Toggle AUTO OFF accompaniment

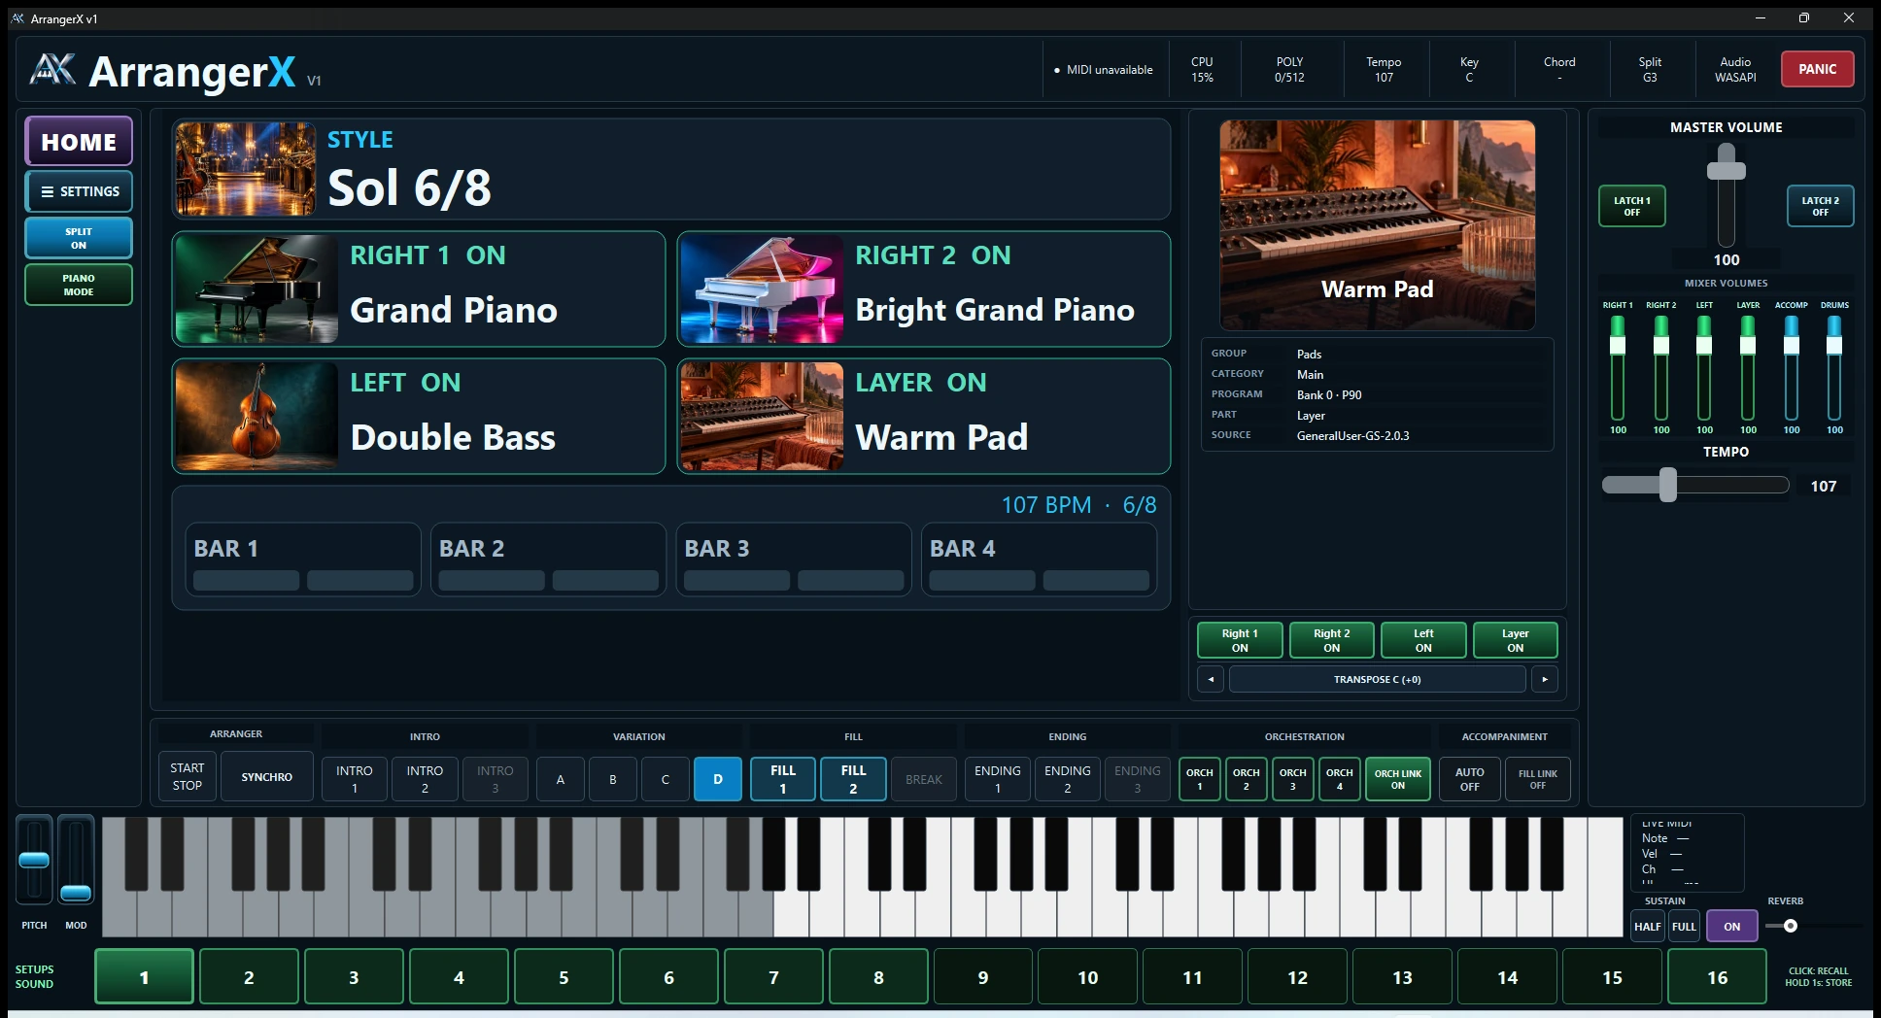tap(1470, 779)
